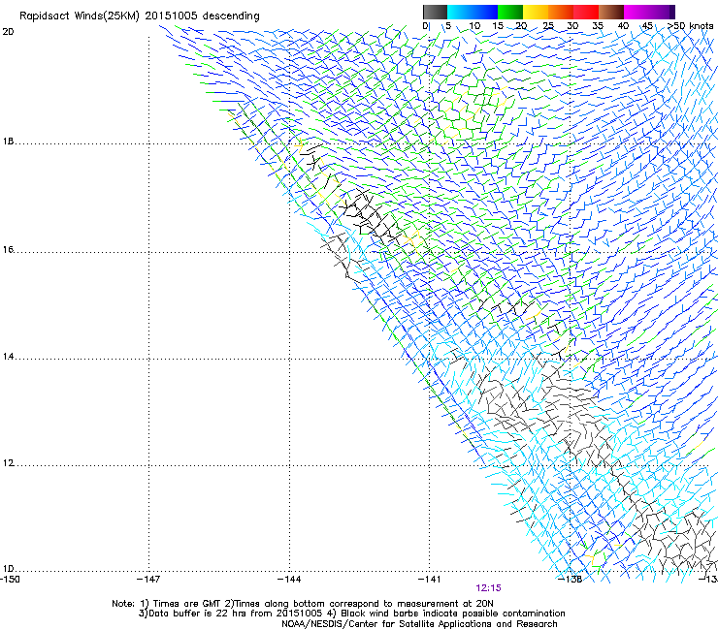Click longitude axis label '-138'
718x630 pixels.
[x=571, y=580]
